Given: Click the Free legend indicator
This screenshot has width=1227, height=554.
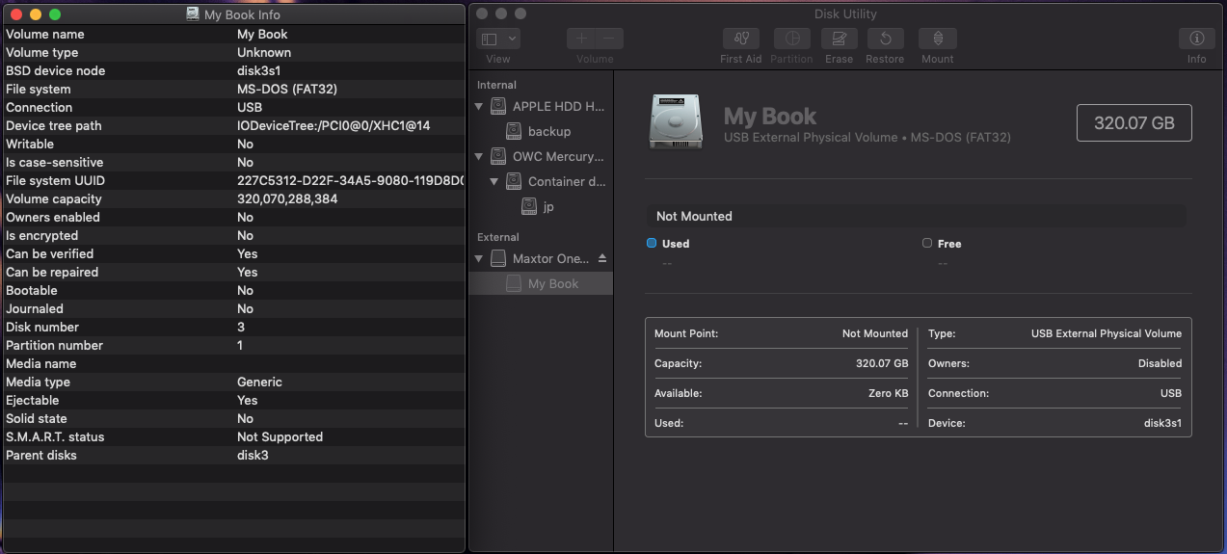Looking at the screenshot, I should click(x=927, y=244).
